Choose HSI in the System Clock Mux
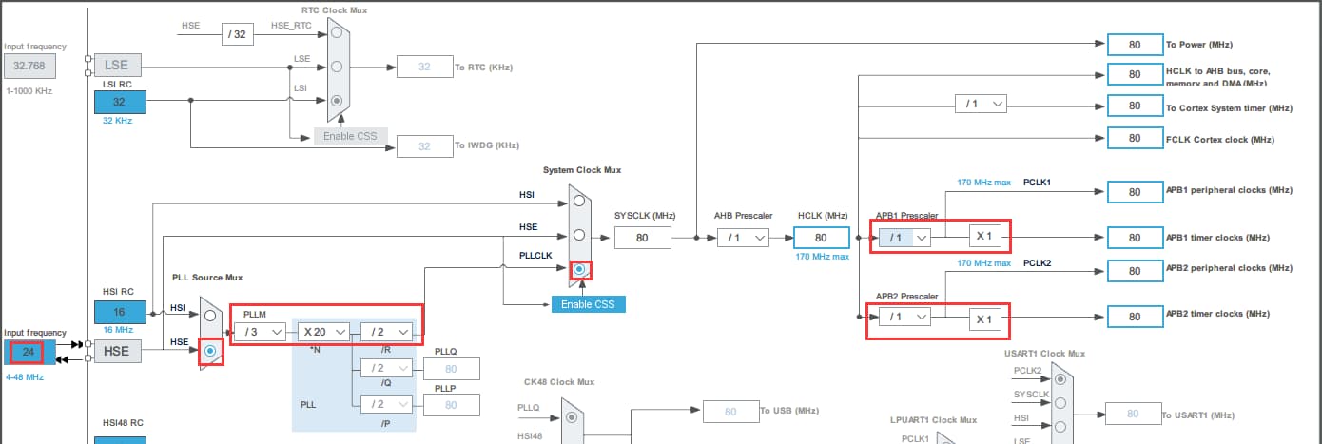The image size is (1322, 444). [x=577, y=201]
